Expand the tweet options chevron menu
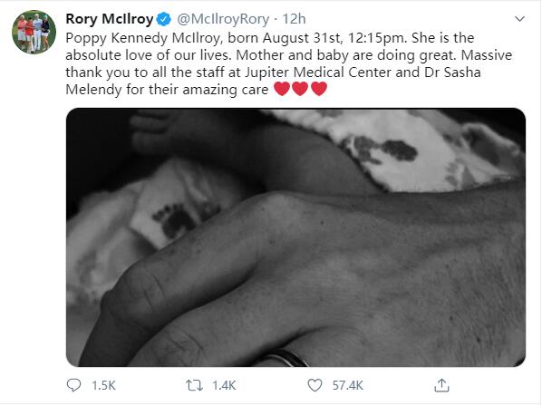Screen dimensions: 542x406 520,19
